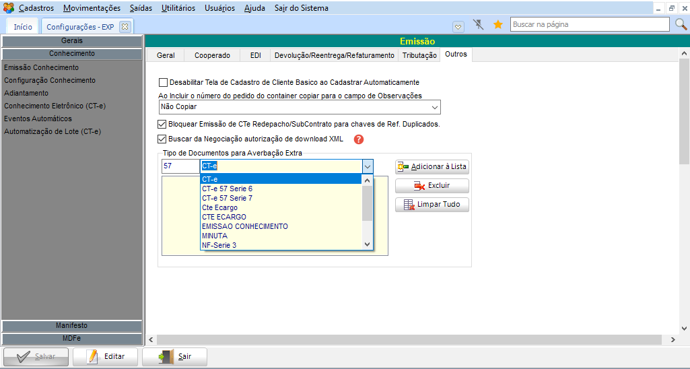
Task: Open Automatização de Lote (CT-e) item
Action: [x=53, y=131]
